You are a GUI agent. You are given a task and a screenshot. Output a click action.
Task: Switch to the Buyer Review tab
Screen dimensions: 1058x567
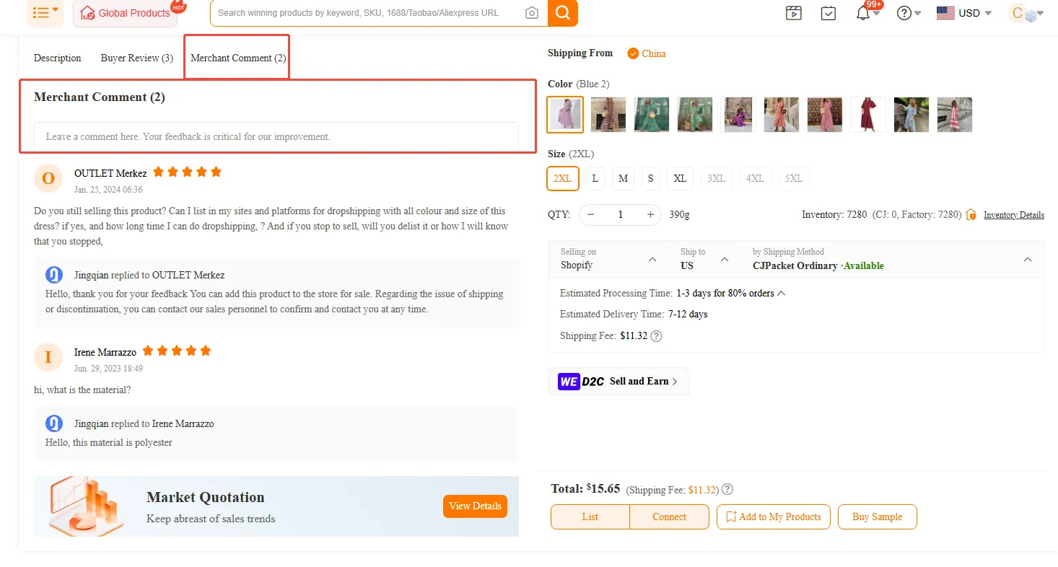click(136, 58)
